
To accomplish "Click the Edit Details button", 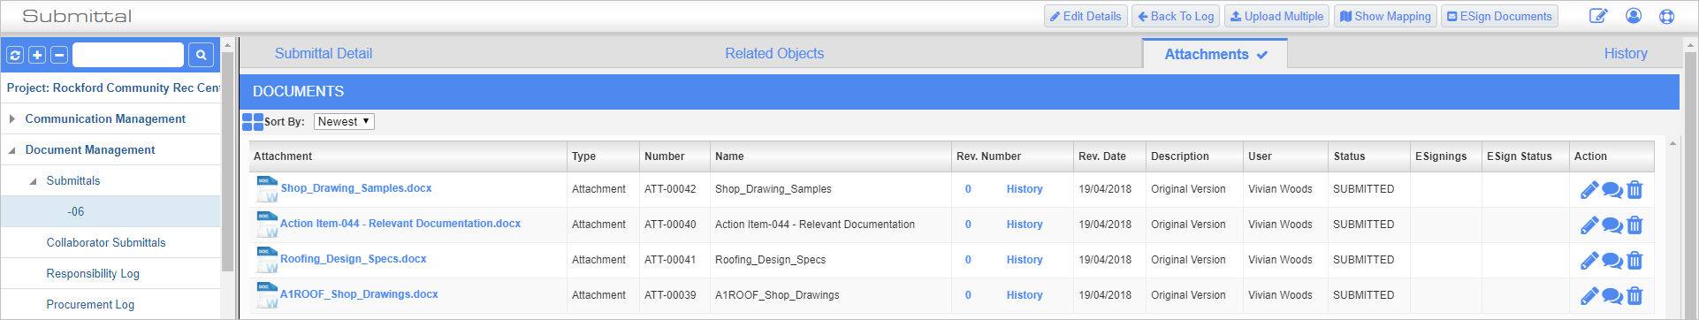I will pyautogui.click(x=1086, y=16).
